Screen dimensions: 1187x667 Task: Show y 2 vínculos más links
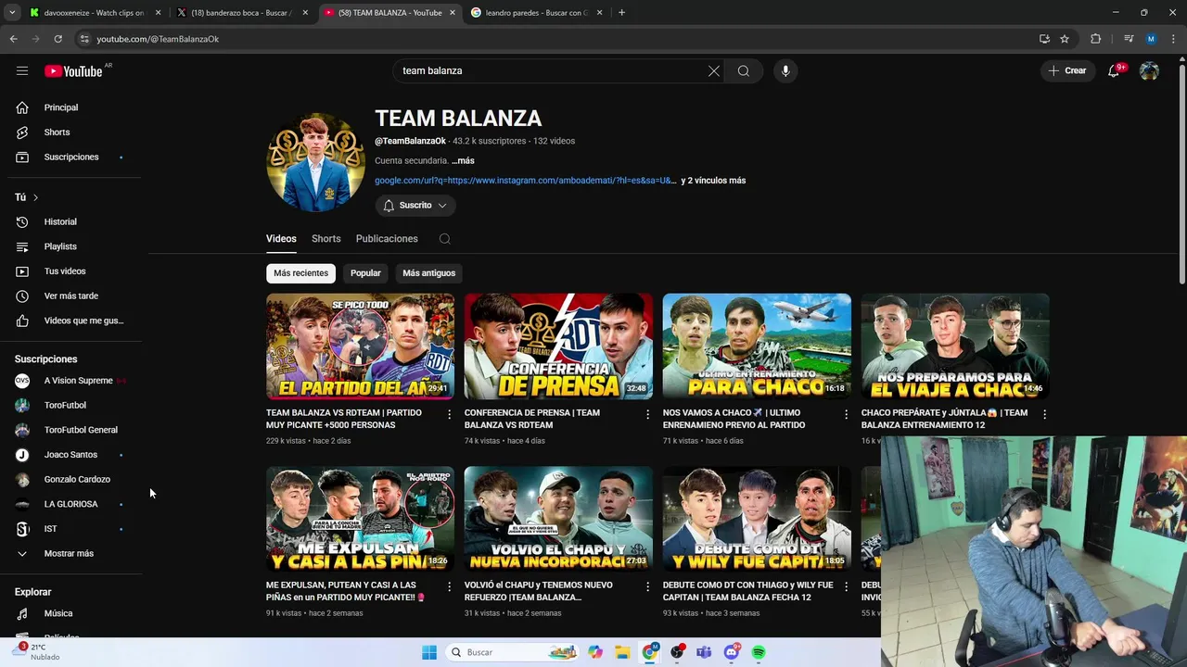click(x=713, y=181)
